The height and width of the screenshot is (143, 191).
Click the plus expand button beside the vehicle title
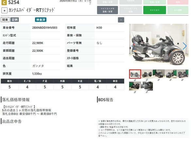[x=4, y=10]
